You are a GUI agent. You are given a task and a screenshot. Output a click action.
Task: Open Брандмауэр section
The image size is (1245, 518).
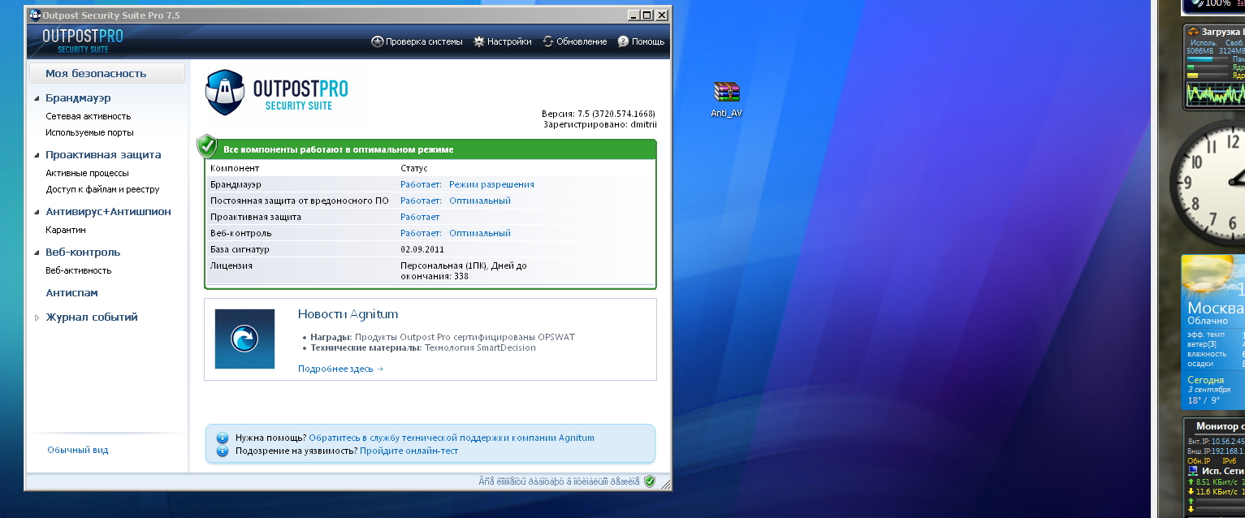click(x=78, y=97)
